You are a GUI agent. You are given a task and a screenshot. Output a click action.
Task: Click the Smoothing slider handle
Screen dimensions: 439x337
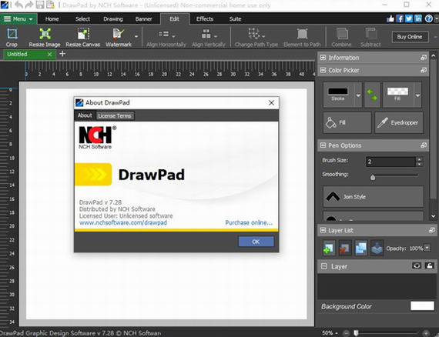point(373,177)
